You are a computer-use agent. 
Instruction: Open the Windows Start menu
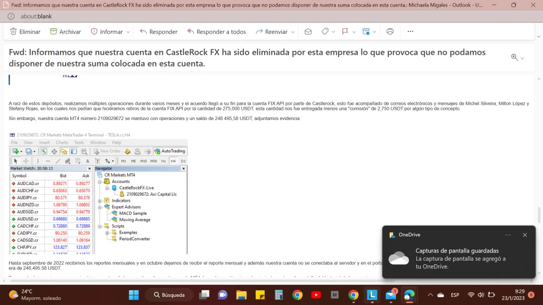[x=134, y=295]
